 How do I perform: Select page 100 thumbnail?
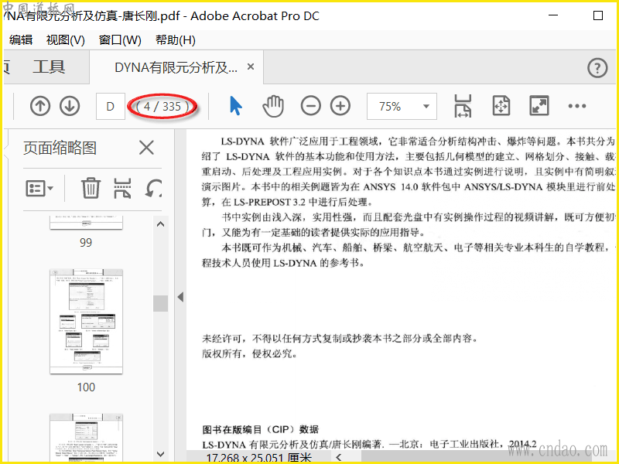pos(86,322)
